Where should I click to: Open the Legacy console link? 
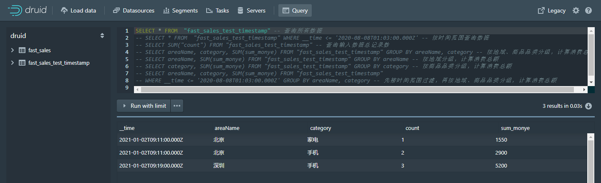[x=551, y=10]
